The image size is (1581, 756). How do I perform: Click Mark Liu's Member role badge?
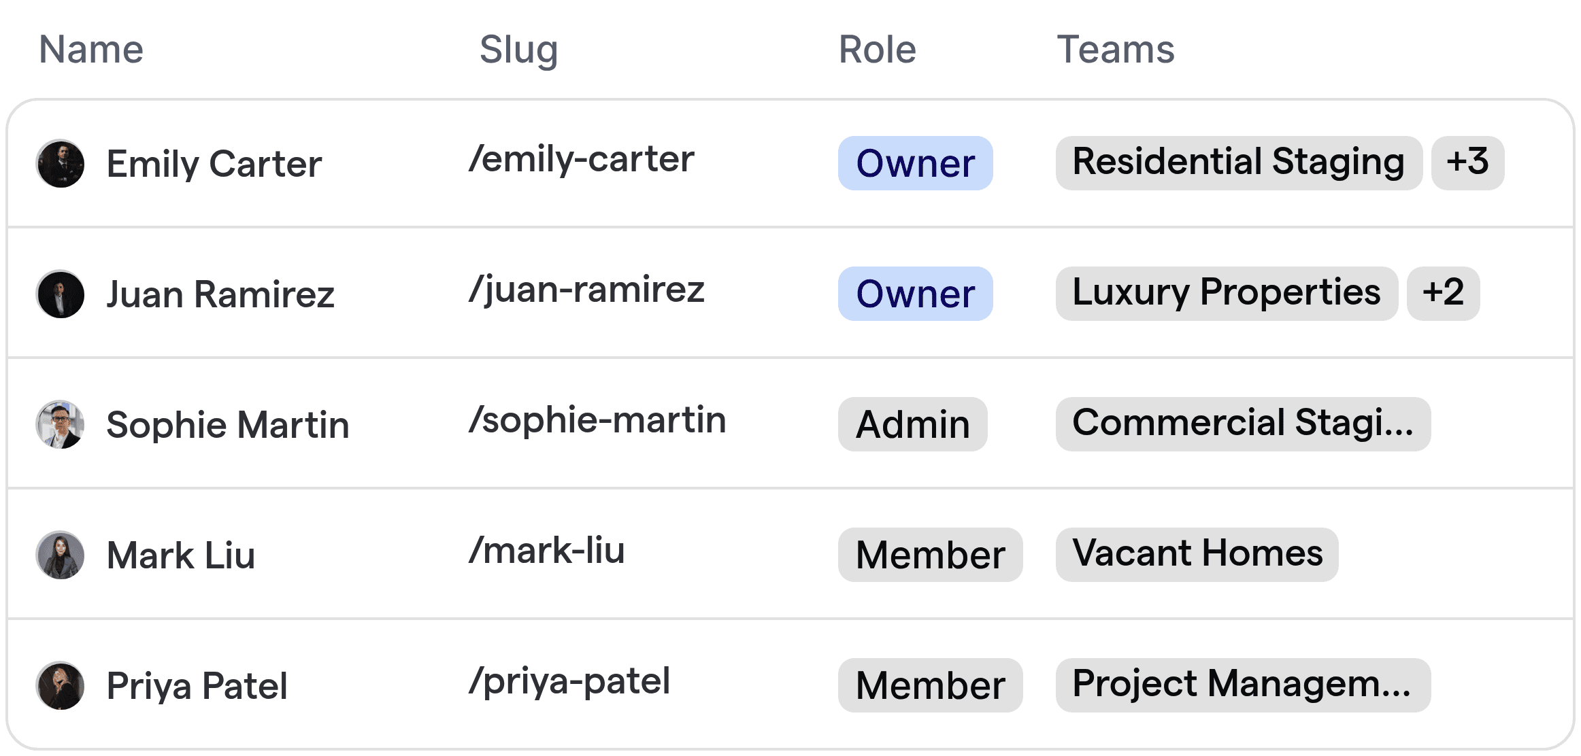pyautogui.click(x=930, y=555)
